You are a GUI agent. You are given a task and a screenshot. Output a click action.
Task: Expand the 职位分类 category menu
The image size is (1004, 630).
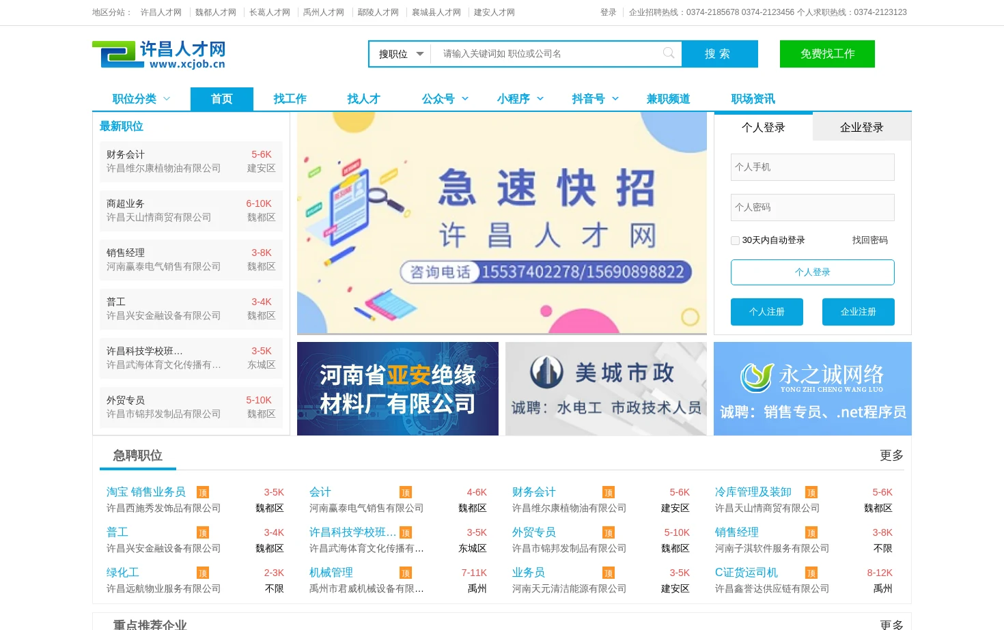pos(141,99)
